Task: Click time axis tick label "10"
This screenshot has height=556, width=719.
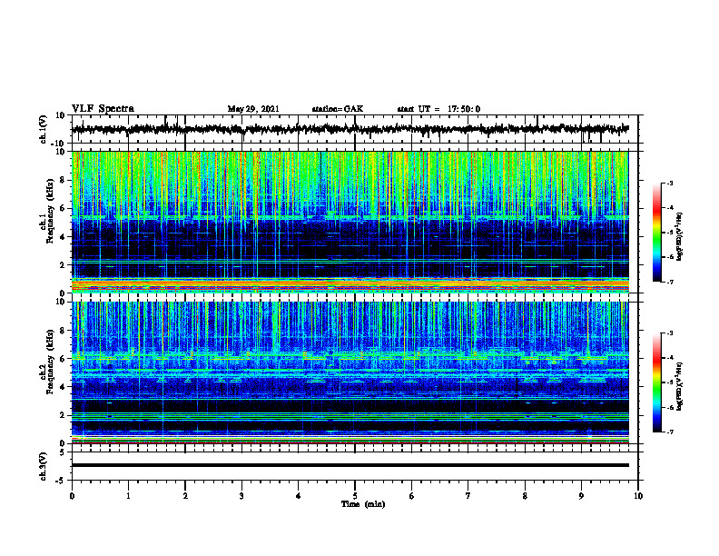Action: pyautogui.click(x=638, y=496)
